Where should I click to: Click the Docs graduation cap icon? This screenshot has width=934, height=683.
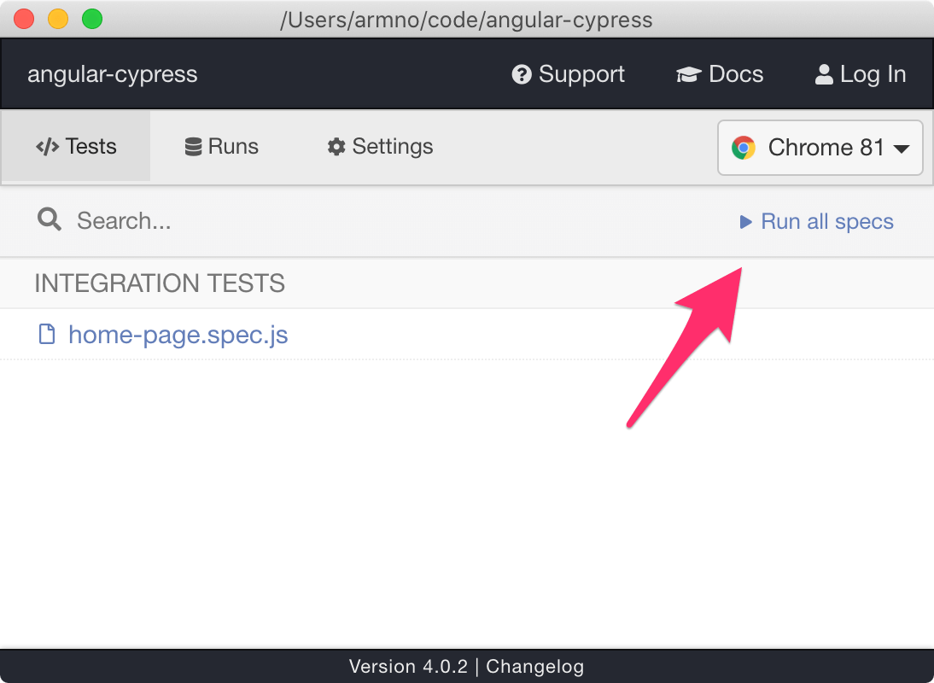[x=689, y=75]
